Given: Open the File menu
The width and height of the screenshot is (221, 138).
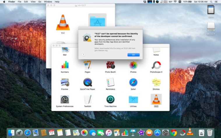Looking at the screenshot, I should click(20, 2).
